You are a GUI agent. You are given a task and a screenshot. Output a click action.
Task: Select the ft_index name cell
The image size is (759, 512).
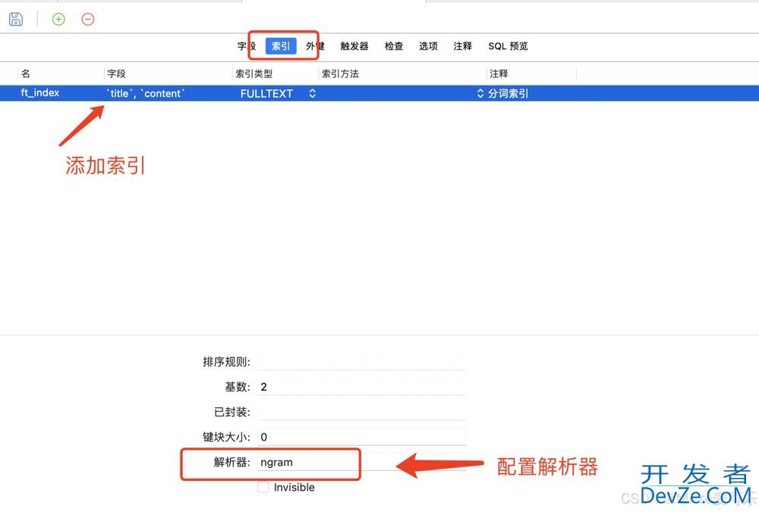click(40, 93)
